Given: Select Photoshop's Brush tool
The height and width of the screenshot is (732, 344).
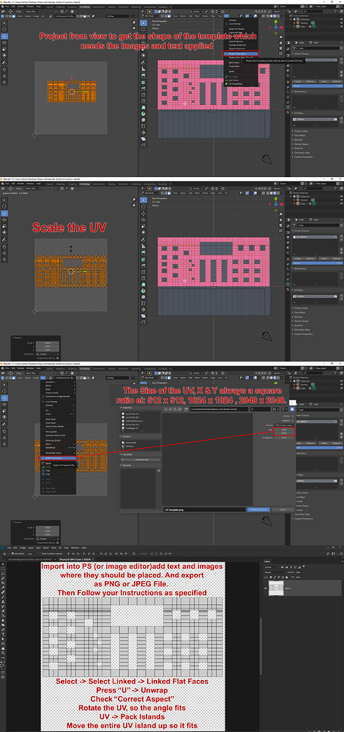Looking at the screenshot, I should pyautogui.click(x=3, y=597).
